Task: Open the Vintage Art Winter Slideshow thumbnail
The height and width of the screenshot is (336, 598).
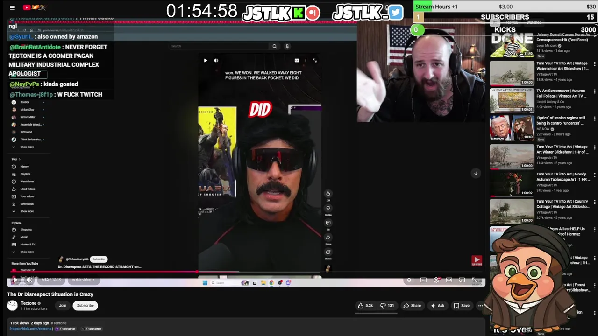Action: pyautogui.click(x=512, y=156)
